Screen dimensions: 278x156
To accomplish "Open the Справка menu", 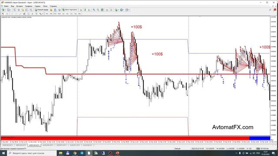I will point(53,6).
